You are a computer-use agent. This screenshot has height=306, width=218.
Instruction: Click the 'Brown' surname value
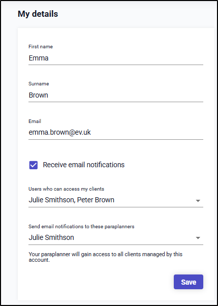click(39, 95)
